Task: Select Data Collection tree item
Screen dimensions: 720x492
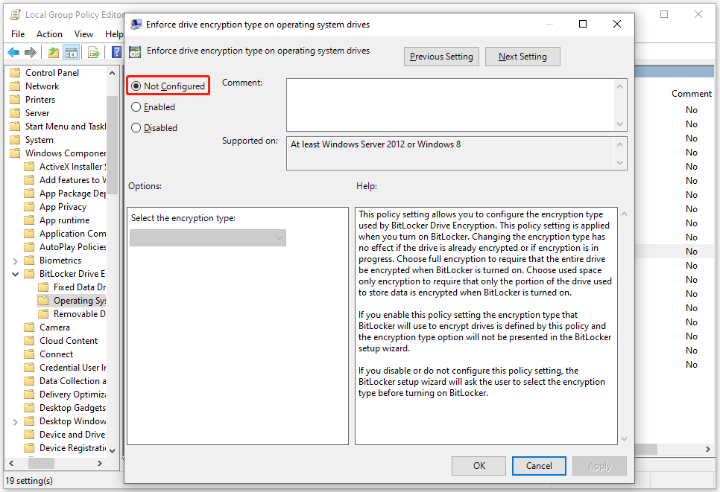Action: [73, 381]
